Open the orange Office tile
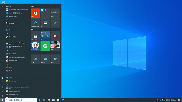 tap(35, 13)
